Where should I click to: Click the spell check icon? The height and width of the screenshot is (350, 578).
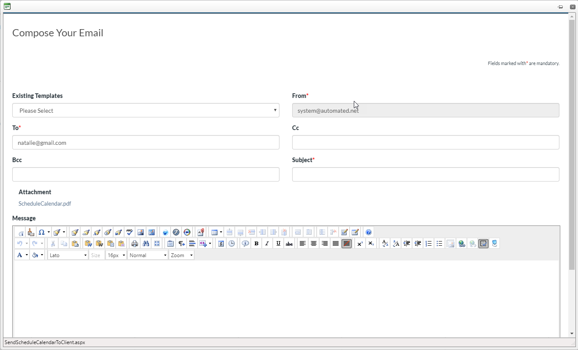pos(130,232)
